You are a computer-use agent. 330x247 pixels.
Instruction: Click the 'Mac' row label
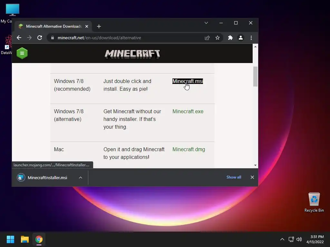[x=59, y=150]
